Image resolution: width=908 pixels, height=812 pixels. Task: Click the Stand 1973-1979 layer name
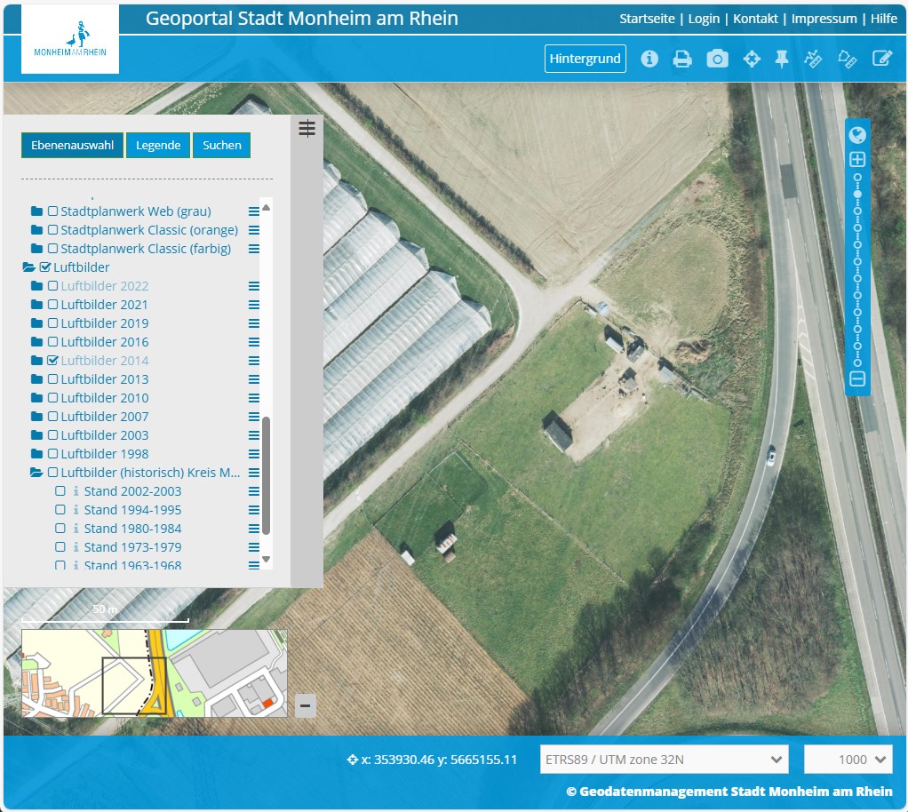point(132,547)
